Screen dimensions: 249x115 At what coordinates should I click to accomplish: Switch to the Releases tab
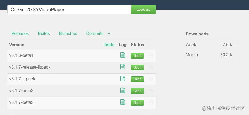20,34
